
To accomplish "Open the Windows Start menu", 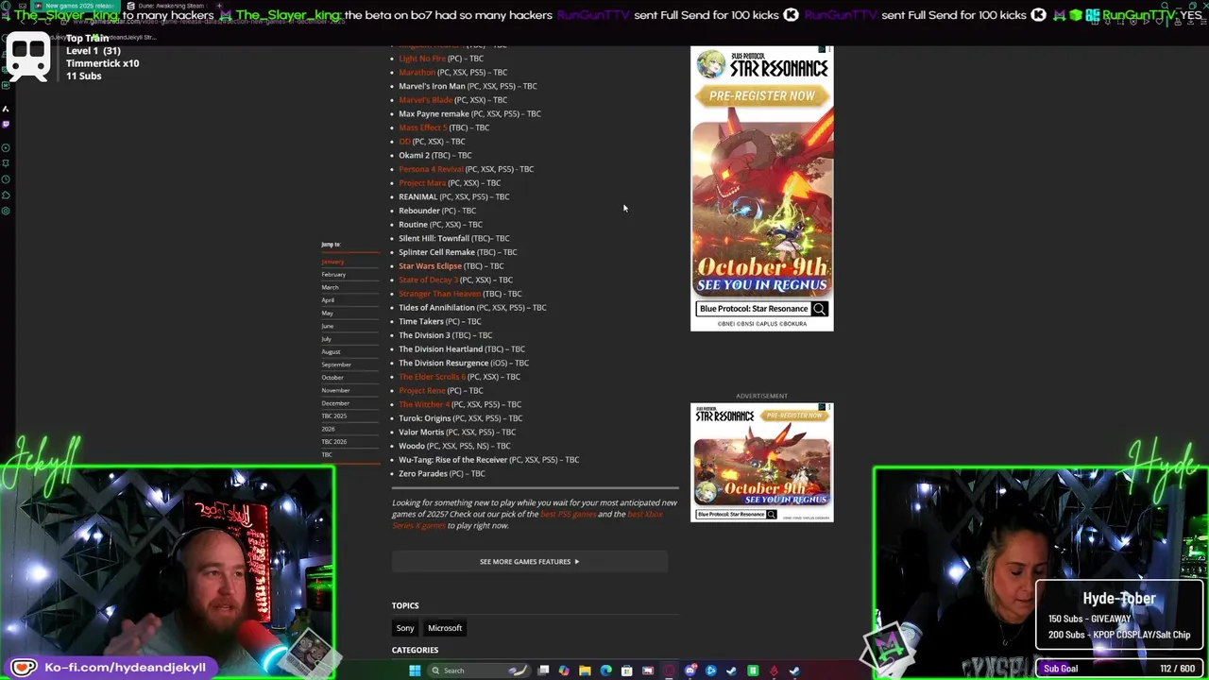I will click(x=415, y=671).
